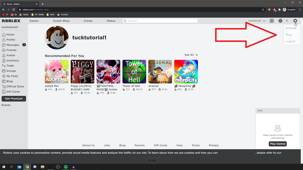Screen dimensions: 303x170
Task: Open the Anime Fighting game thumbnail
Action: [108, 71]
